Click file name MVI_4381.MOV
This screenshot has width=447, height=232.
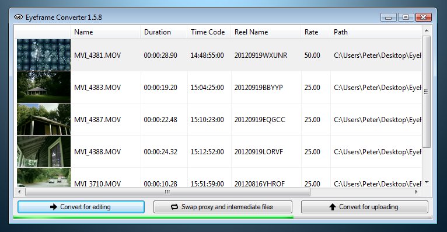pyautogui.click(x=97, y=56)
